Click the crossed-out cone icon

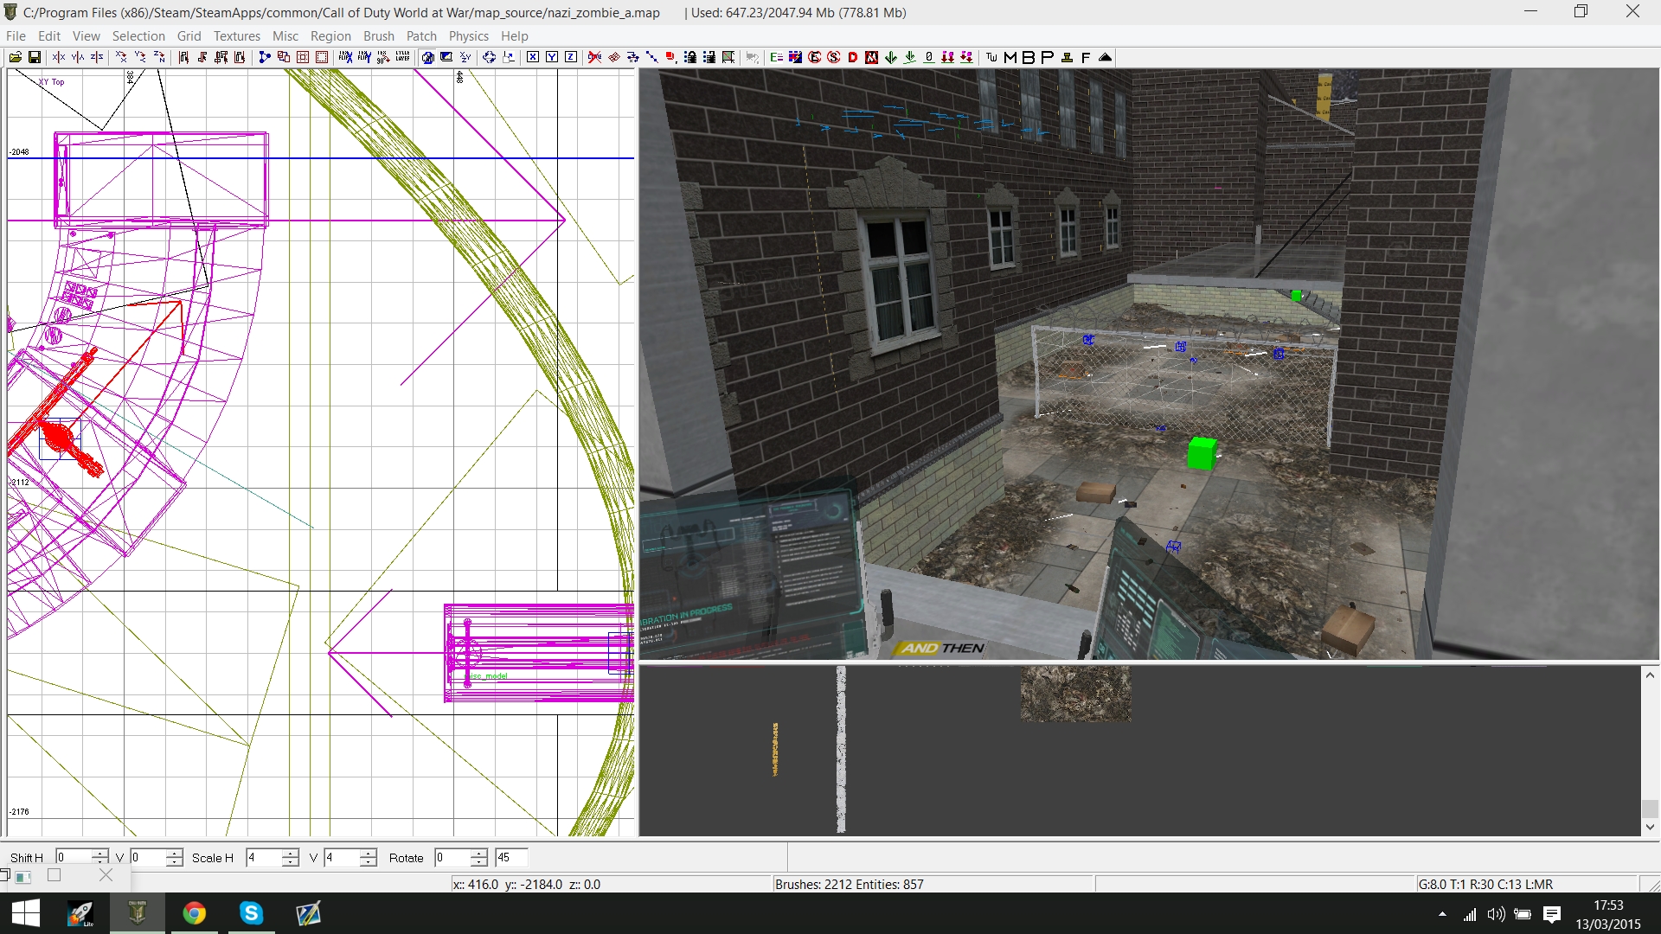click(x=594, y=57)
